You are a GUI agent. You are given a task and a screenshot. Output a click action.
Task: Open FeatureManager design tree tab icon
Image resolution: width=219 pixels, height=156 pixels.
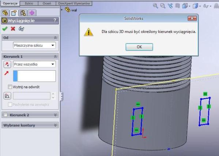pyautogui.click(x=5, y=13)
